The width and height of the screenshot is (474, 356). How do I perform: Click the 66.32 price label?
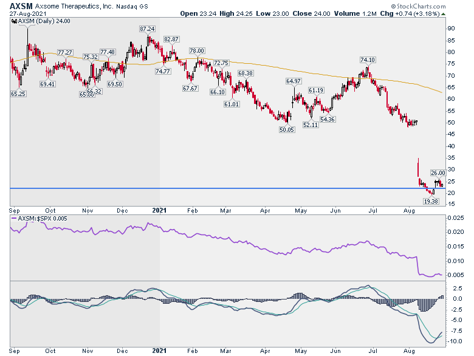[x=94, y=91]
